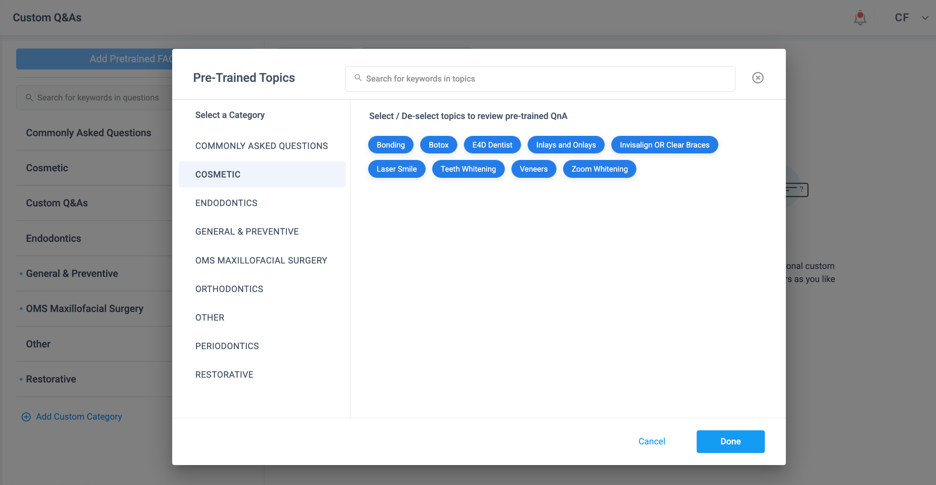Deselect the Bonding topic chip
This screenshot has width=936, height=485.
pos(391,145)
